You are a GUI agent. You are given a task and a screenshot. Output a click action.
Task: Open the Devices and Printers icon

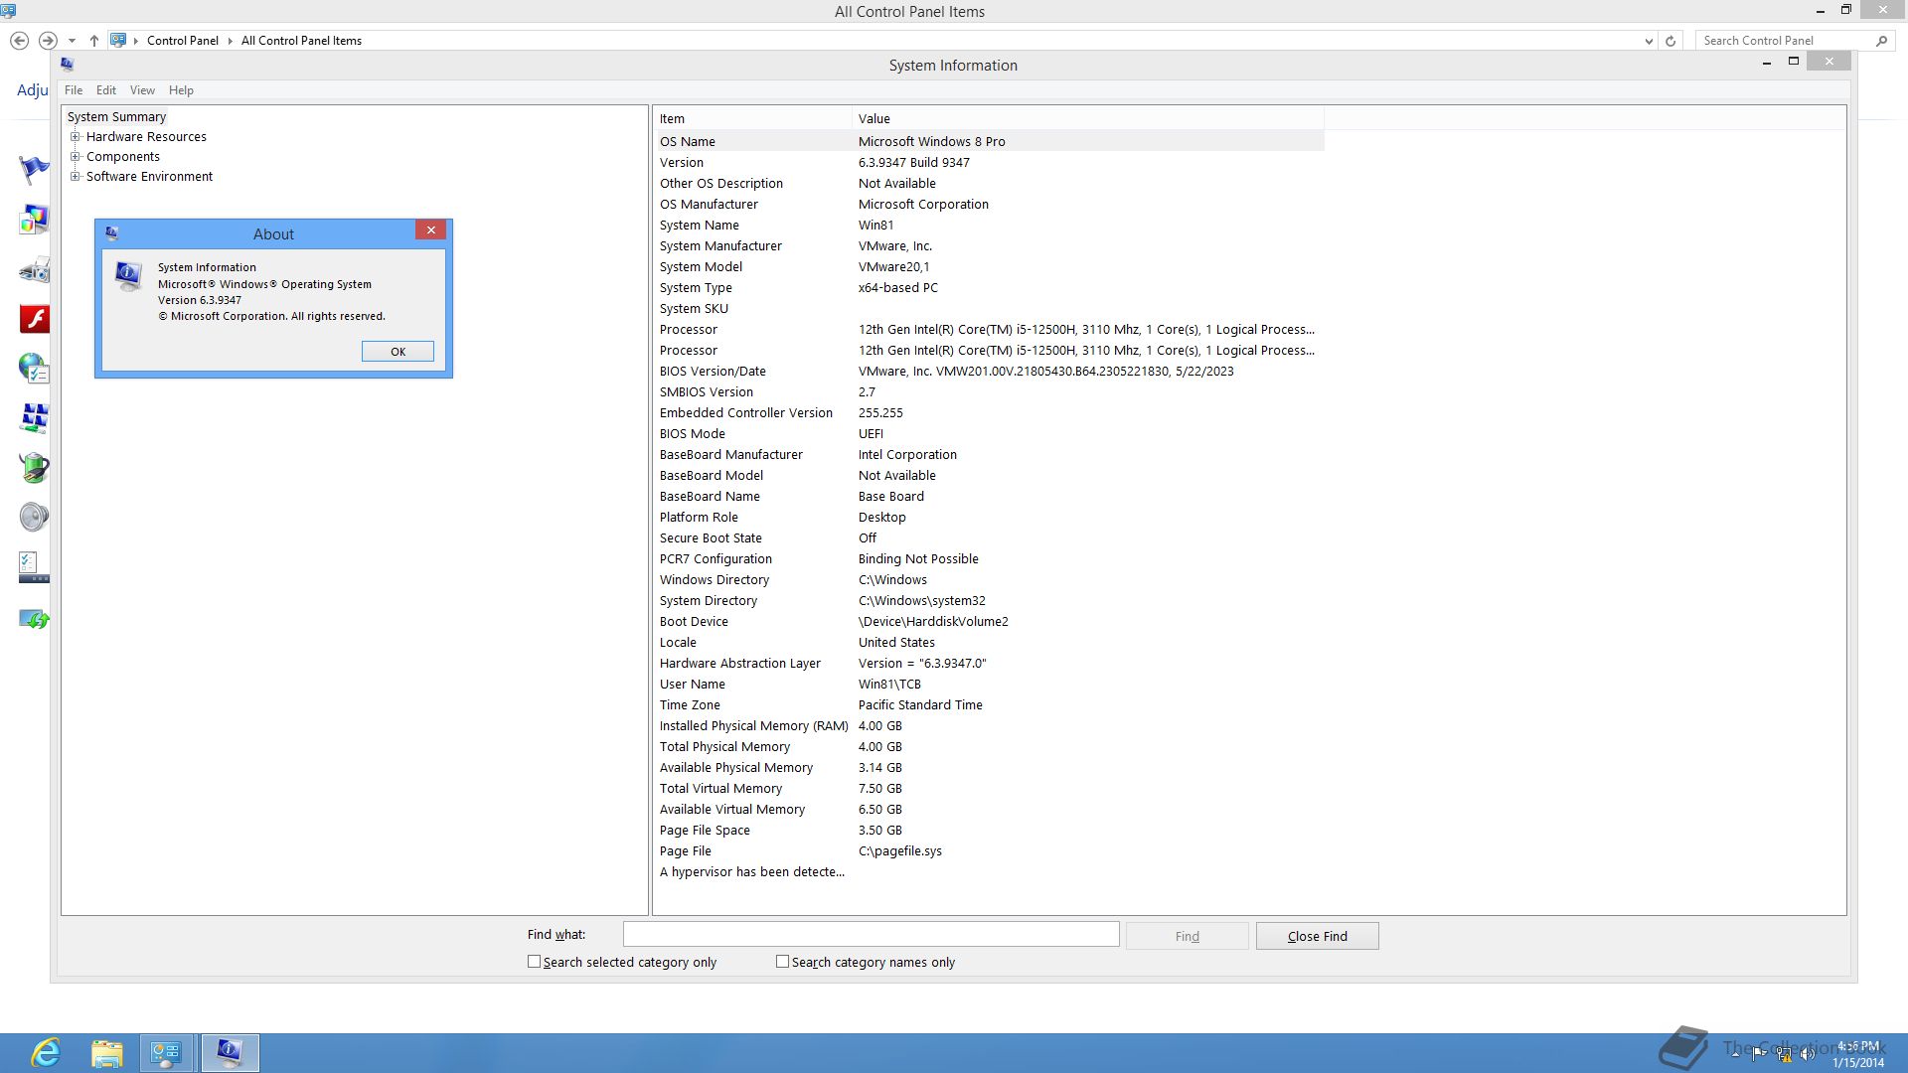coord(34,269)
